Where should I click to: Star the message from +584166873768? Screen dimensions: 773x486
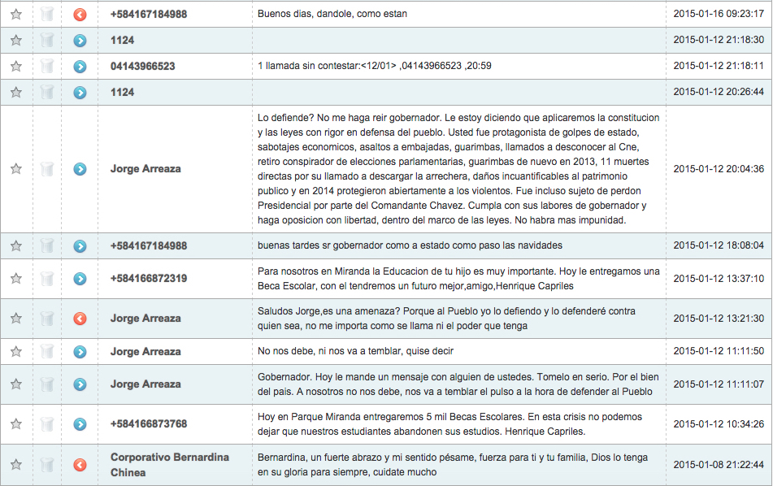16,424
